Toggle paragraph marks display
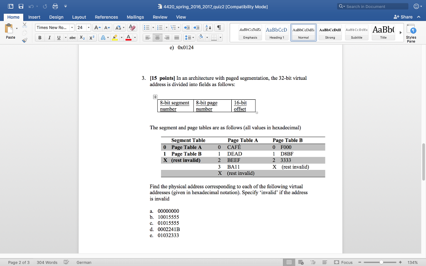This screenshot has height=266, width=426. (219, 27)
